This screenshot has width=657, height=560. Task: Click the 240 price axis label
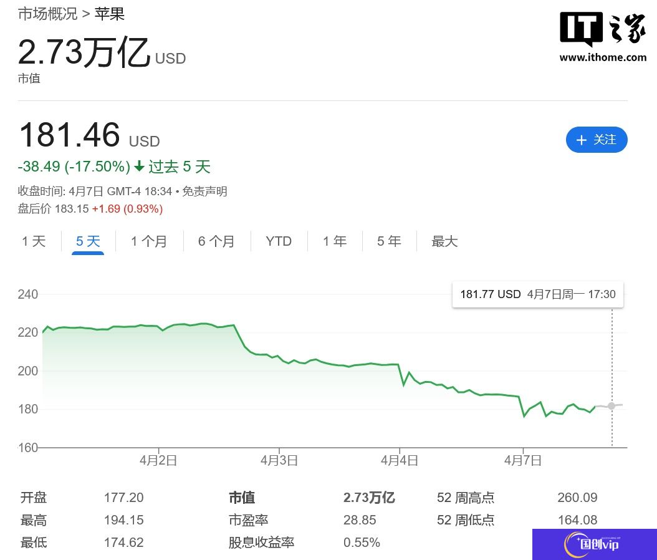[27, 294]
